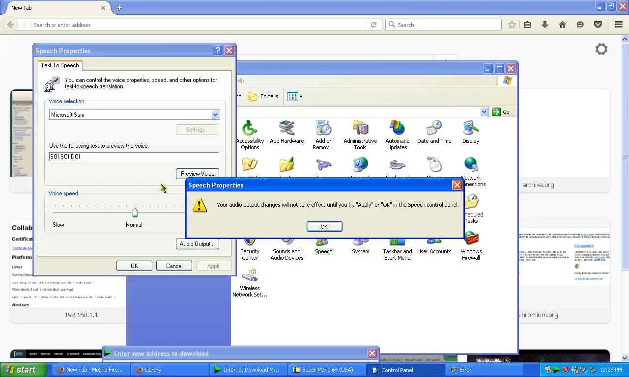Click Windows start button
The height and width of the screenshot is (377, 629).
coord(23,370)
